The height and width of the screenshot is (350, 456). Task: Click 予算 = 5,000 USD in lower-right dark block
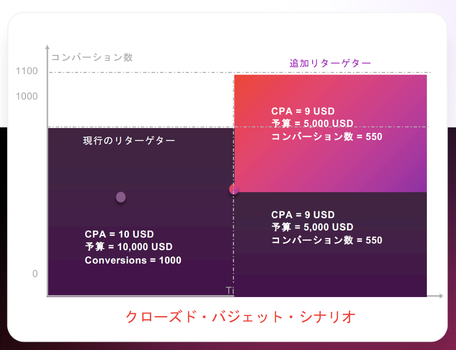pyautogui.click(x=312, y=227)
